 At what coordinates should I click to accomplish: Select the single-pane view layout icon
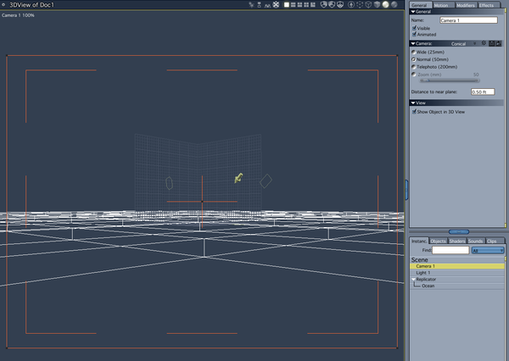coord(287,4)
